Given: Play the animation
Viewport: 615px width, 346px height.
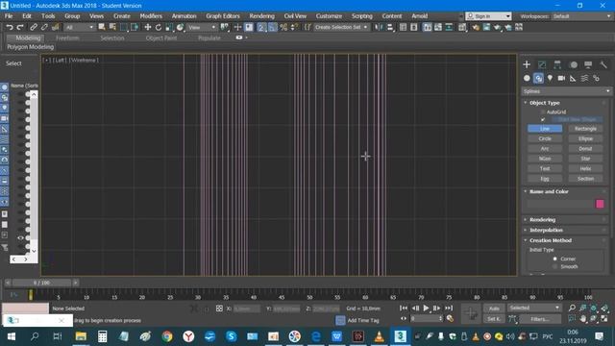Looking at the screenshot, I should [x=426, y=308].
